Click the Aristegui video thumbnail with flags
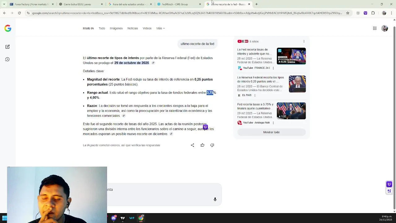 pos(291,111)
